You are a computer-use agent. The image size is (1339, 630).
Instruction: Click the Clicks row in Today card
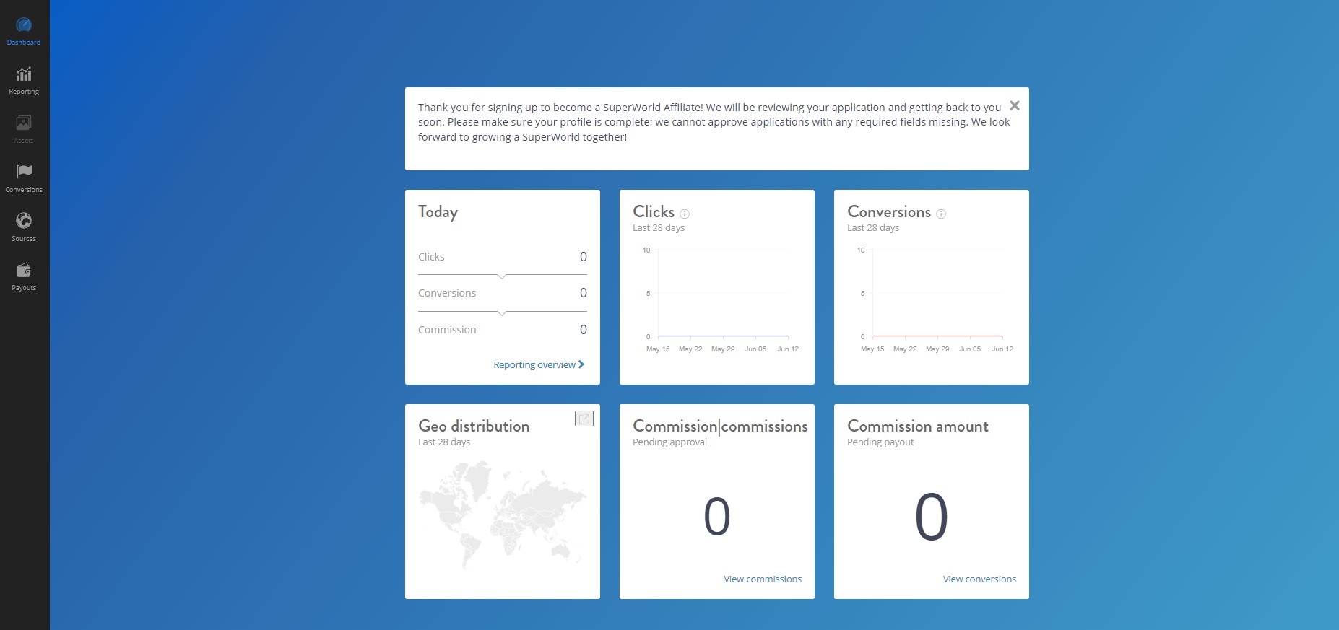point(503,257)
